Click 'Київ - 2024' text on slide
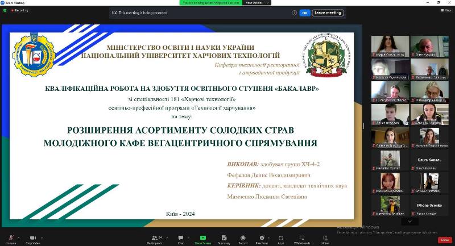455x246 pixels. 180,214
